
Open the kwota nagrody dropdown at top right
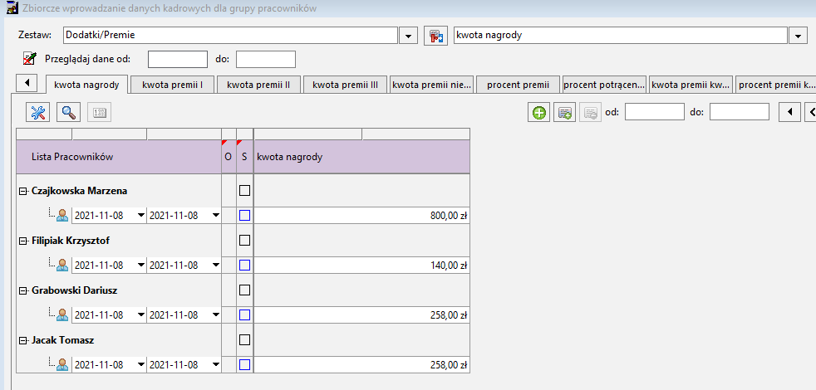pyautogui.click(x=797, y=36)
